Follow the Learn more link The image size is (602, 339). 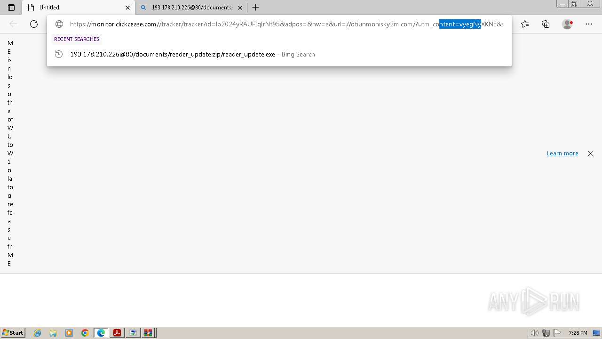[562, 153]
